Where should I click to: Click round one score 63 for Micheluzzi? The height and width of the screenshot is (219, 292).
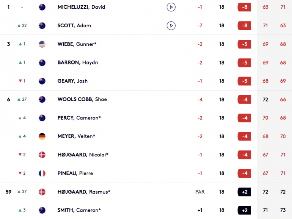point(265,7)
